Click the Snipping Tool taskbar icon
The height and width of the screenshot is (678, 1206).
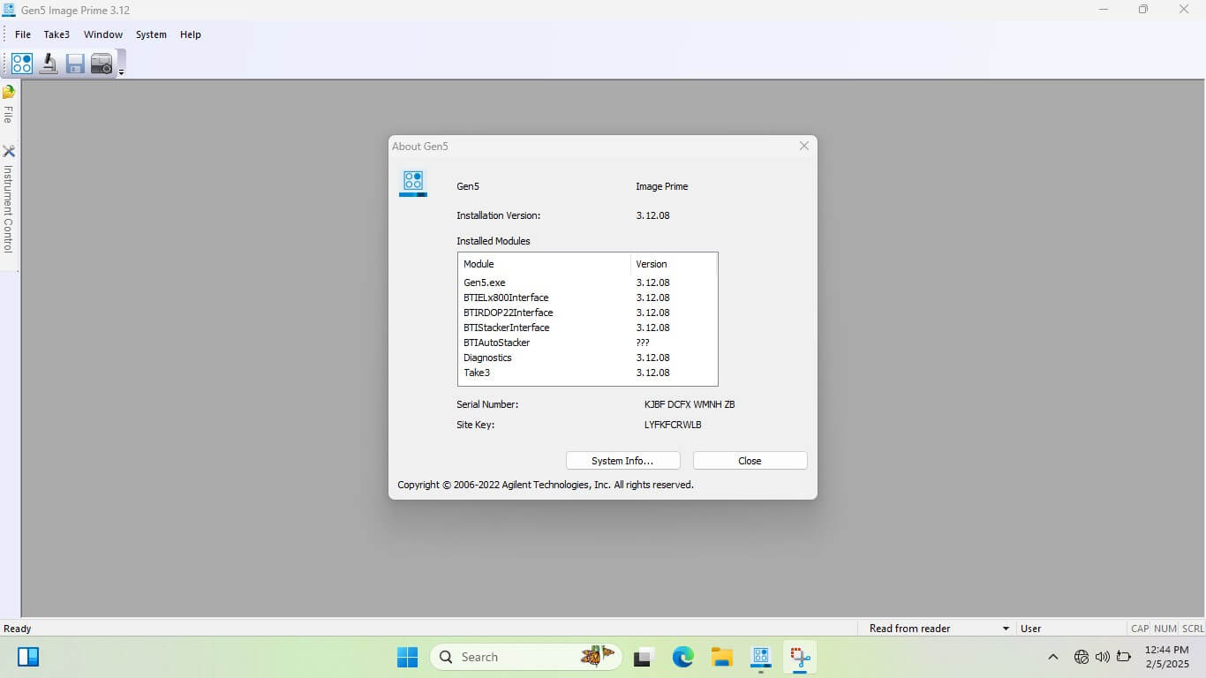tap(800, 657)
